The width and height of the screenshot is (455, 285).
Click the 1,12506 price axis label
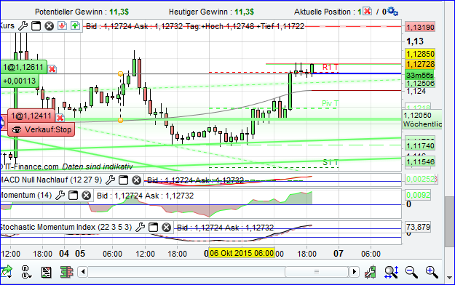[x=420, y=84]
